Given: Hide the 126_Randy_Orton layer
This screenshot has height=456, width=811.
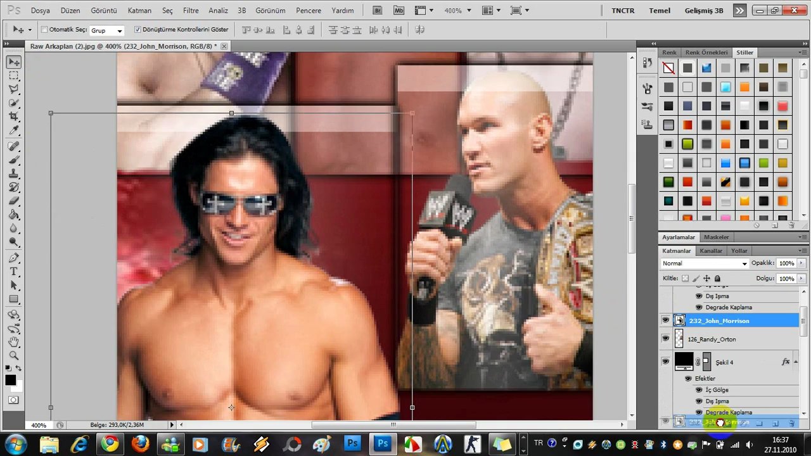Looking at the screenshot, I should [x=665, y=339].
